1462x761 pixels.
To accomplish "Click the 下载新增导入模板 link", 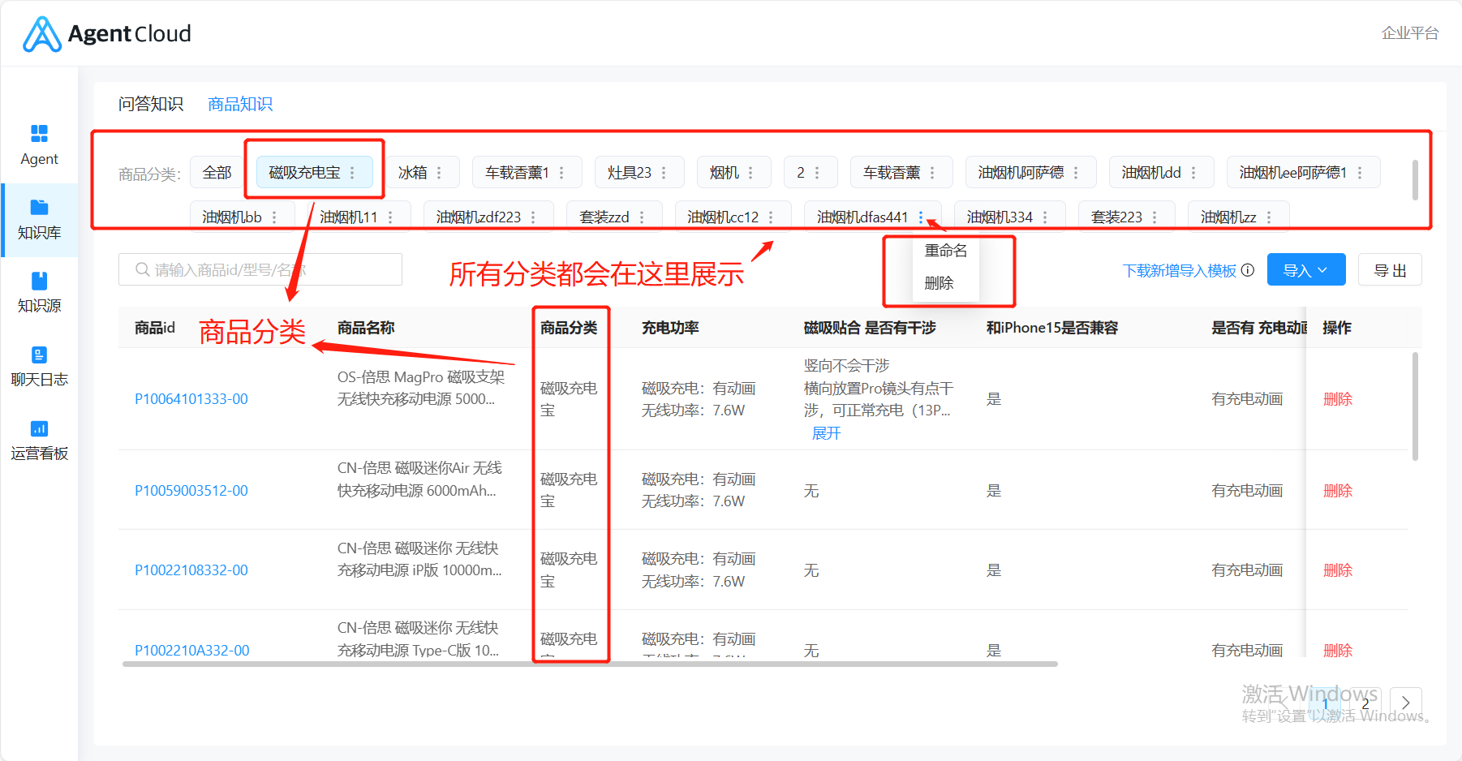I will tap(1180, 270).
